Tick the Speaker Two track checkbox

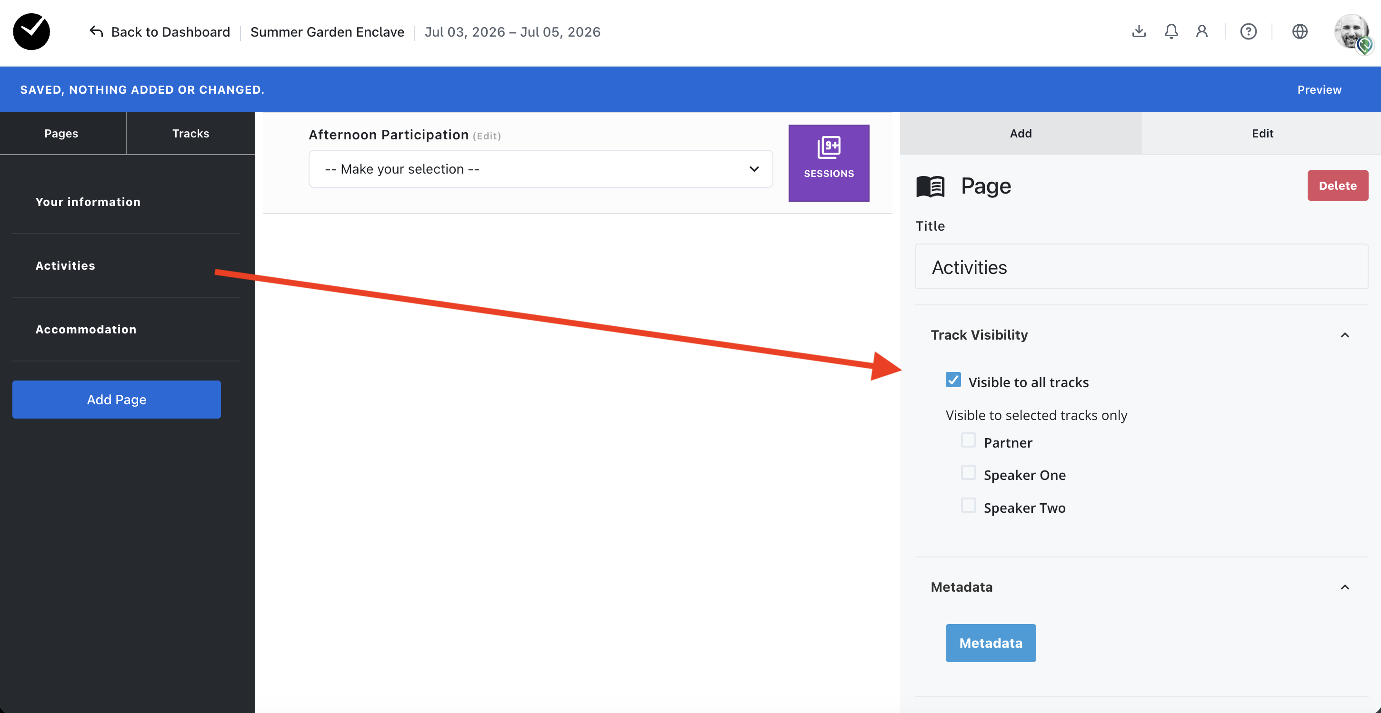coord(968,506)
